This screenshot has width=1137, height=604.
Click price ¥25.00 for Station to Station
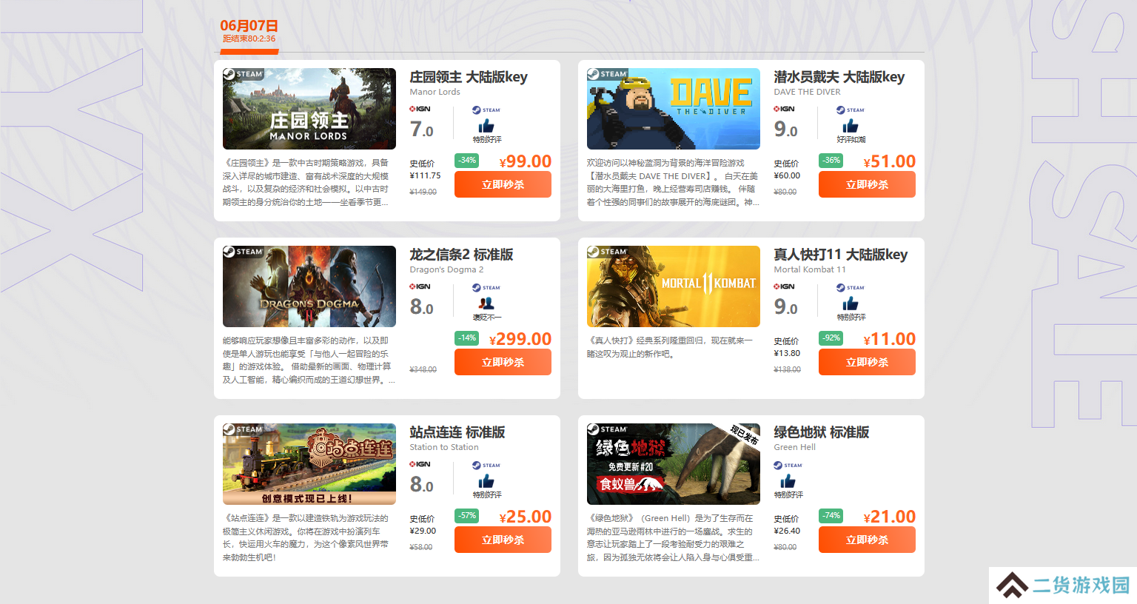point(526,517)
